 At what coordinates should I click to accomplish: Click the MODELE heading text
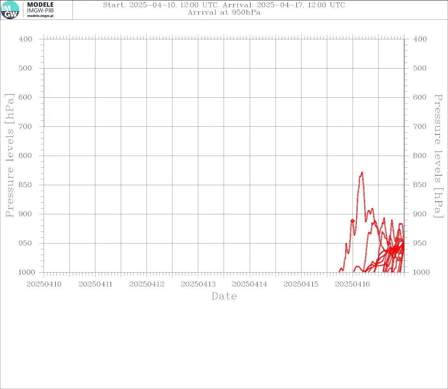[x=40, y=5]
